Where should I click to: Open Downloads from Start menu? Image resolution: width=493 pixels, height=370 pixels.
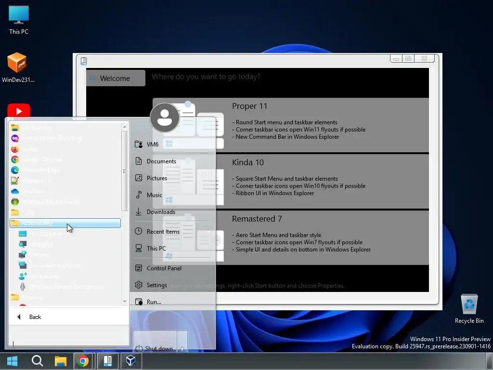[172, 212]
